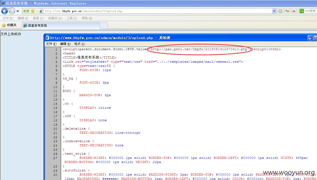Open the 工具(T) menu
The width and height of the screenshot is (317, 180).
click(x=72, y=18)
